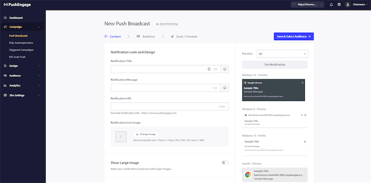Open emoji picker for Notification Message
This screenshot has height=183, width=371.
coord(225,88)
